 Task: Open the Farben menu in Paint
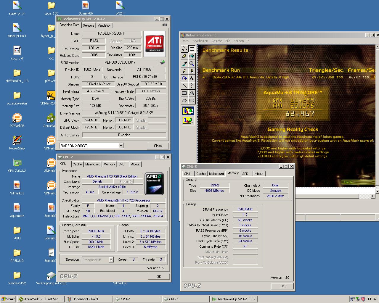(239, 41)
